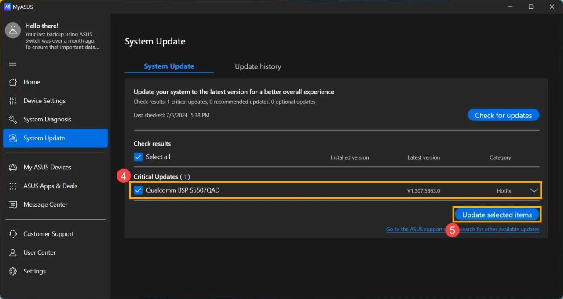Click the Customer Support headset icon
This screenshot has width=563, height=299.
[13, 234]
